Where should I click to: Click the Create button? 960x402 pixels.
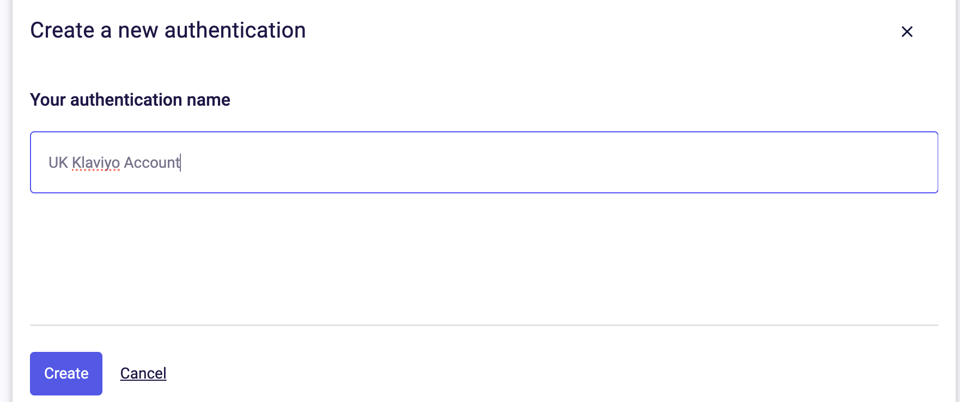pyautogui.click(x=66, y=373)
